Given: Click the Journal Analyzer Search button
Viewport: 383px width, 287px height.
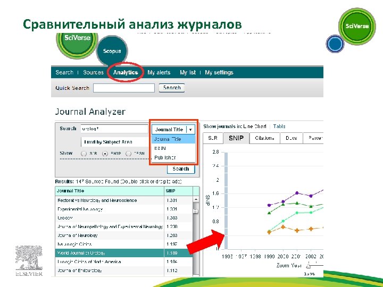Looking at the screenshot, I should point(181,169).
